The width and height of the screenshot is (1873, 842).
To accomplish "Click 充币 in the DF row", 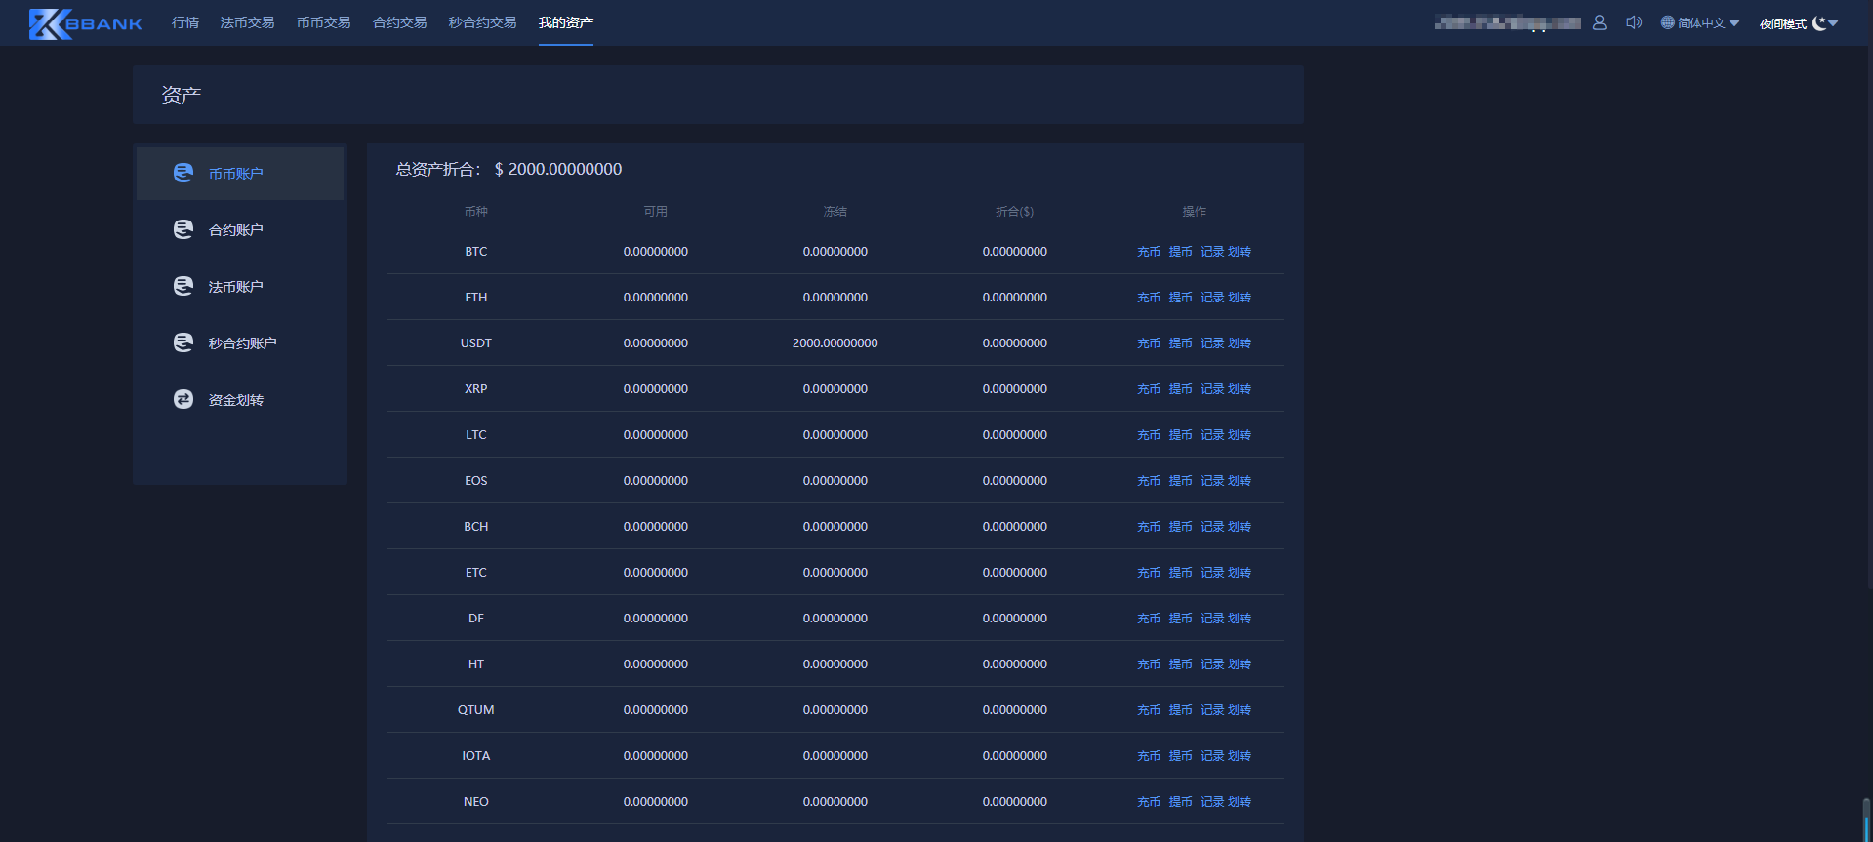I will coord(1149,619).
